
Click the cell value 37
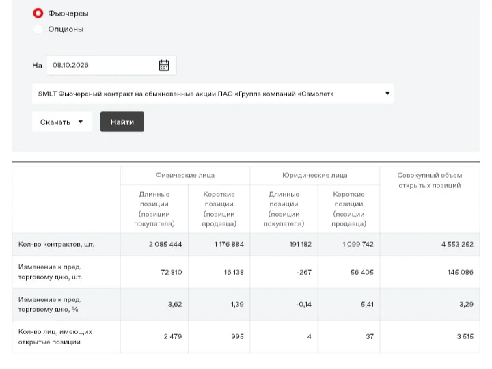click(x=370, y=336)
